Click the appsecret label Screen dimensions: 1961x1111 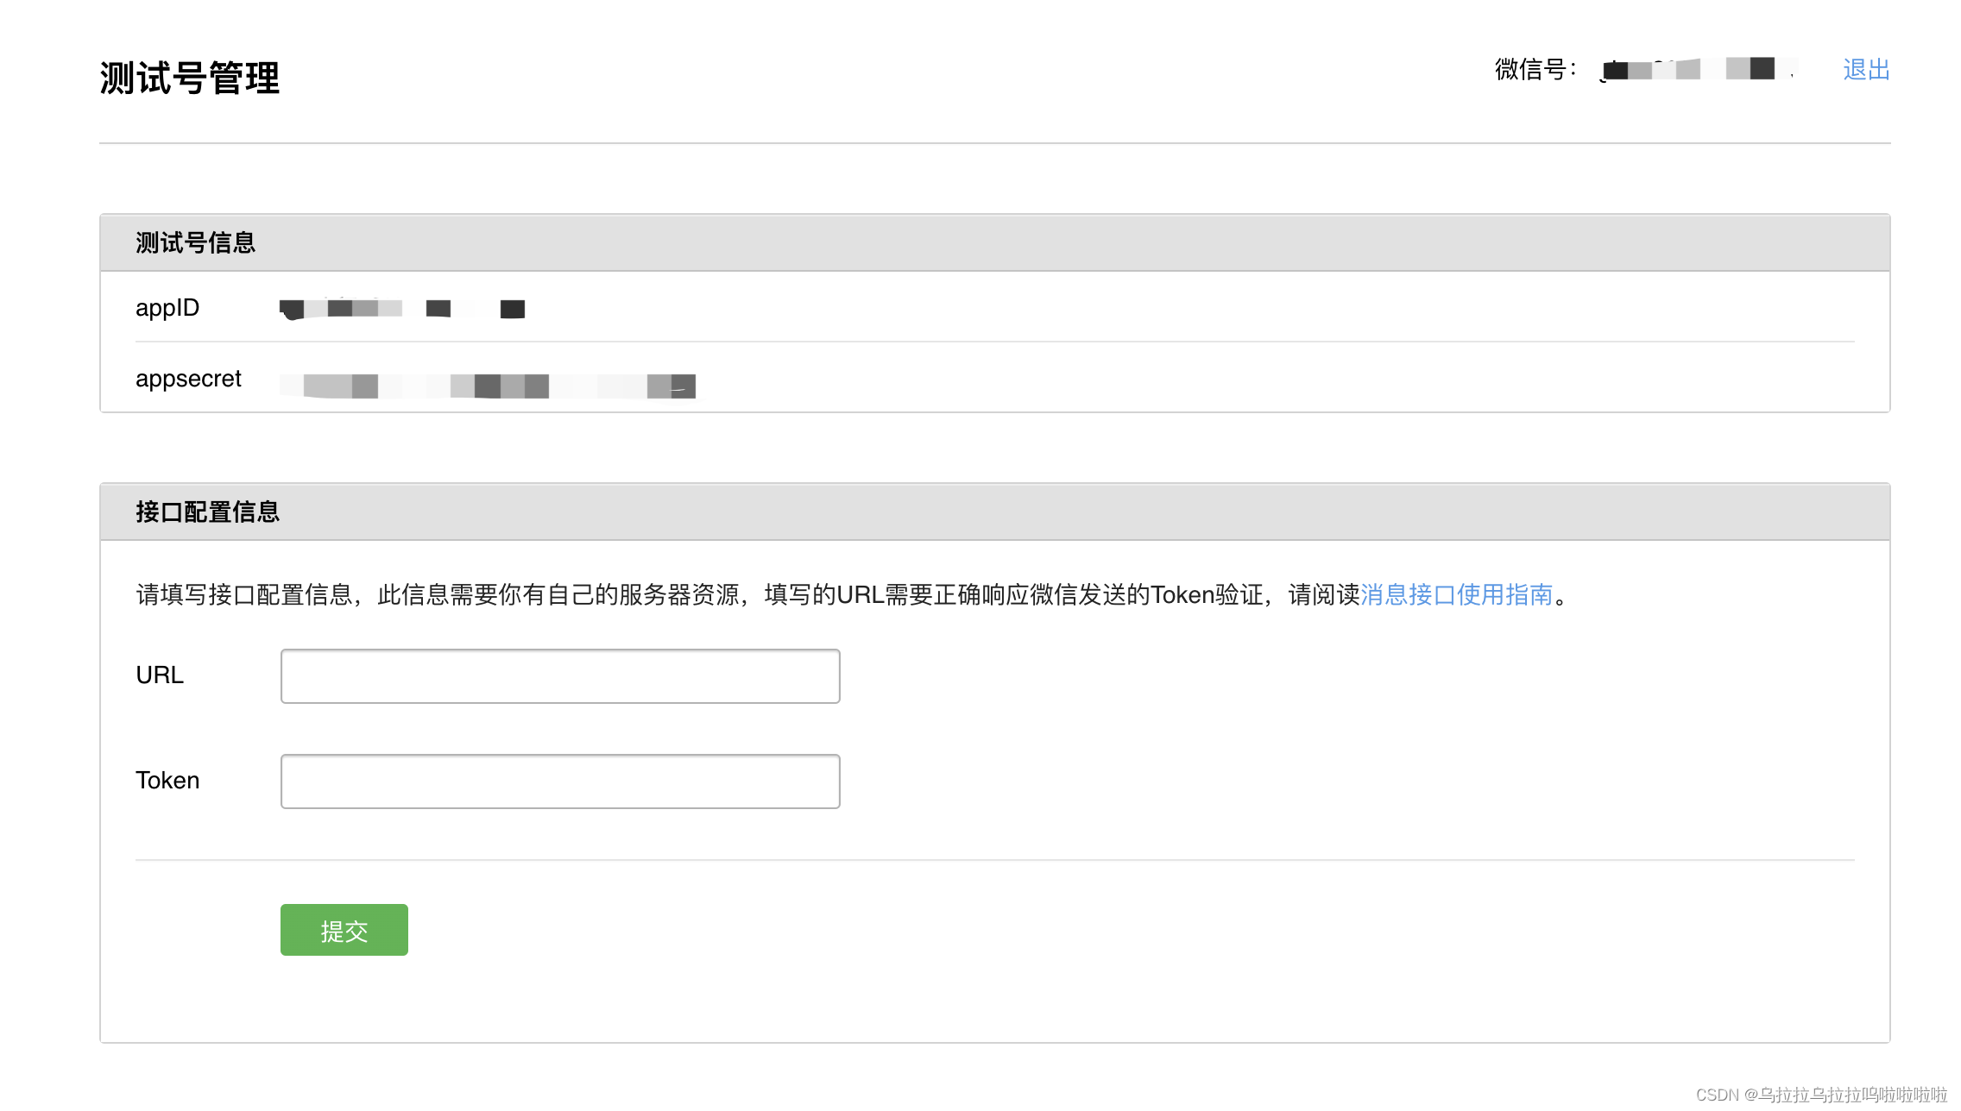(188, 379)
